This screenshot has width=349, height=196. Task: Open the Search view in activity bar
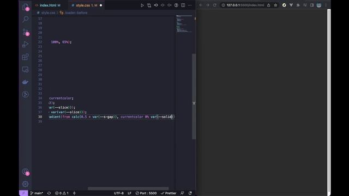click(26, 19)
